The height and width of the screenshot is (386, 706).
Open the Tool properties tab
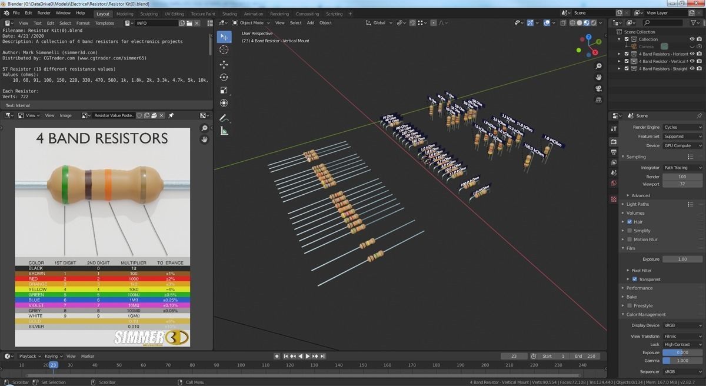click(614, 128)
